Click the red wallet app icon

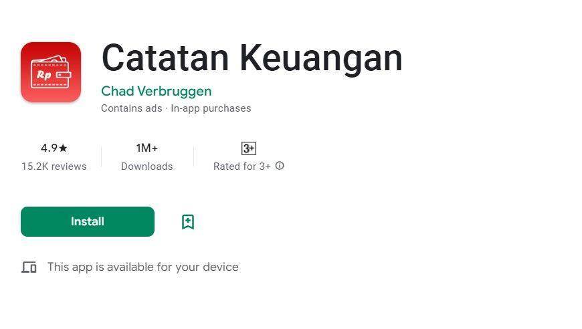(51, 72)
